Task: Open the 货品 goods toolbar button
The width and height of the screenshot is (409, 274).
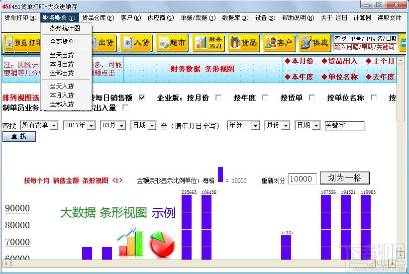Action: point(244,42)
